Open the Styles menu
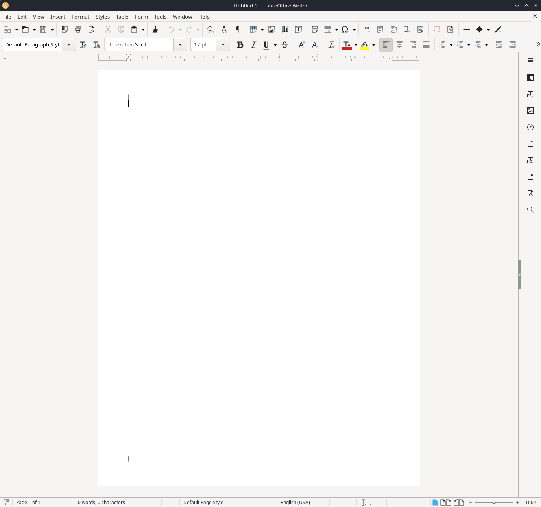The width and height of the screenshot is (541, 507). pyautogui.click(x=103, y=17)
